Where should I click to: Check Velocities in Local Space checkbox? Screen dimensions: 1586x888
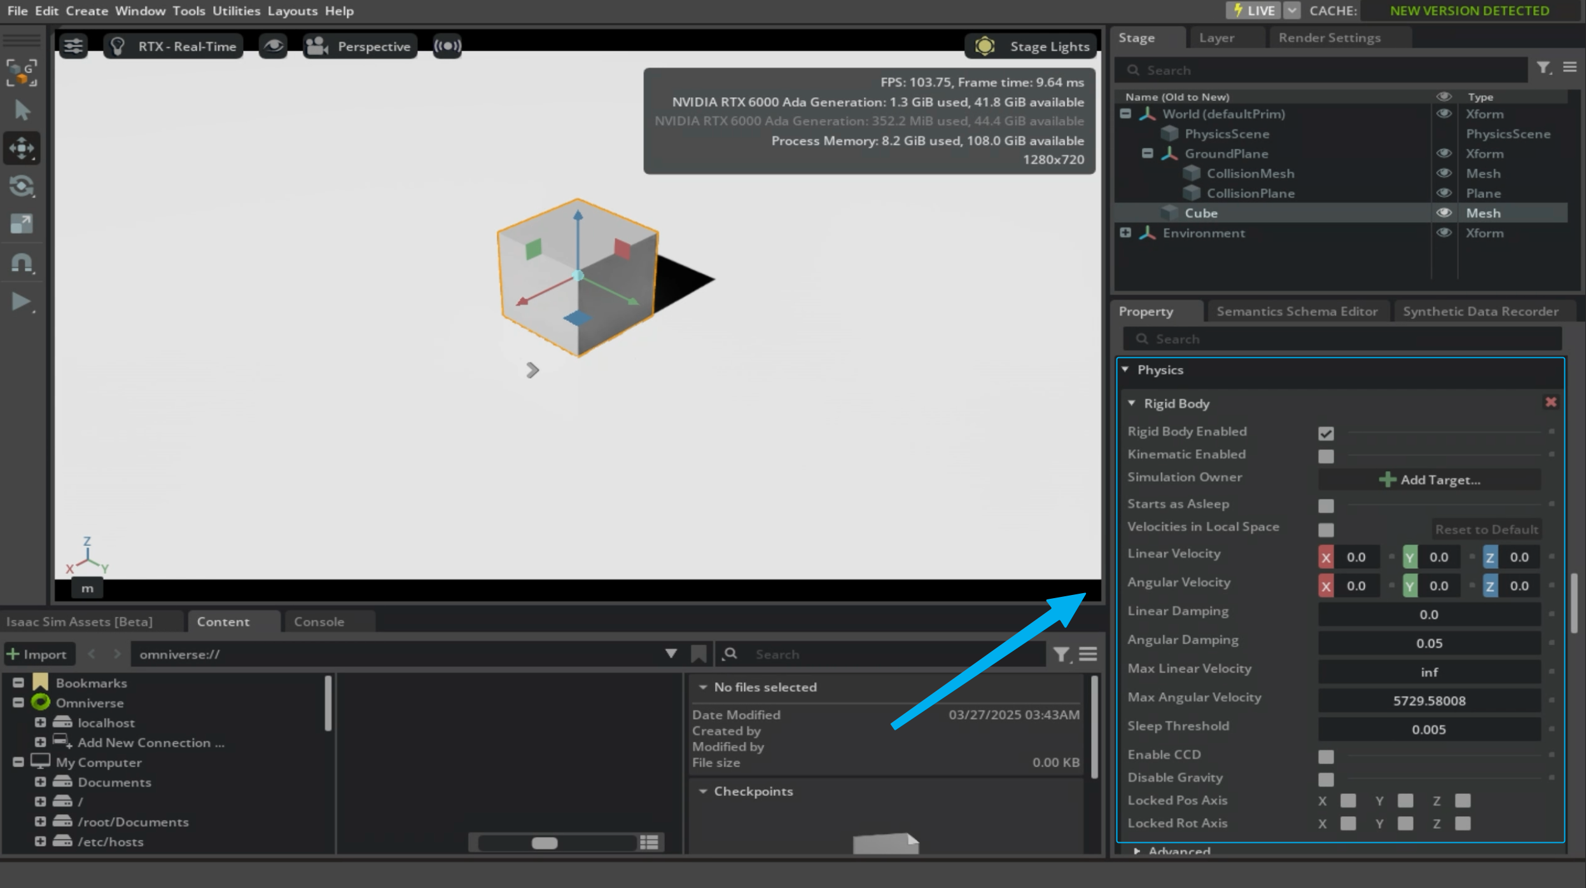pyautogui.click(x=1326, y=529)
